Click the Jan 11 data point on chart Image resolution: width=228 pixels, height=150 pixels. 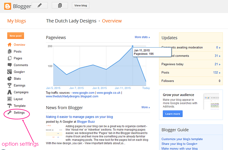click(x=133, y=46)
